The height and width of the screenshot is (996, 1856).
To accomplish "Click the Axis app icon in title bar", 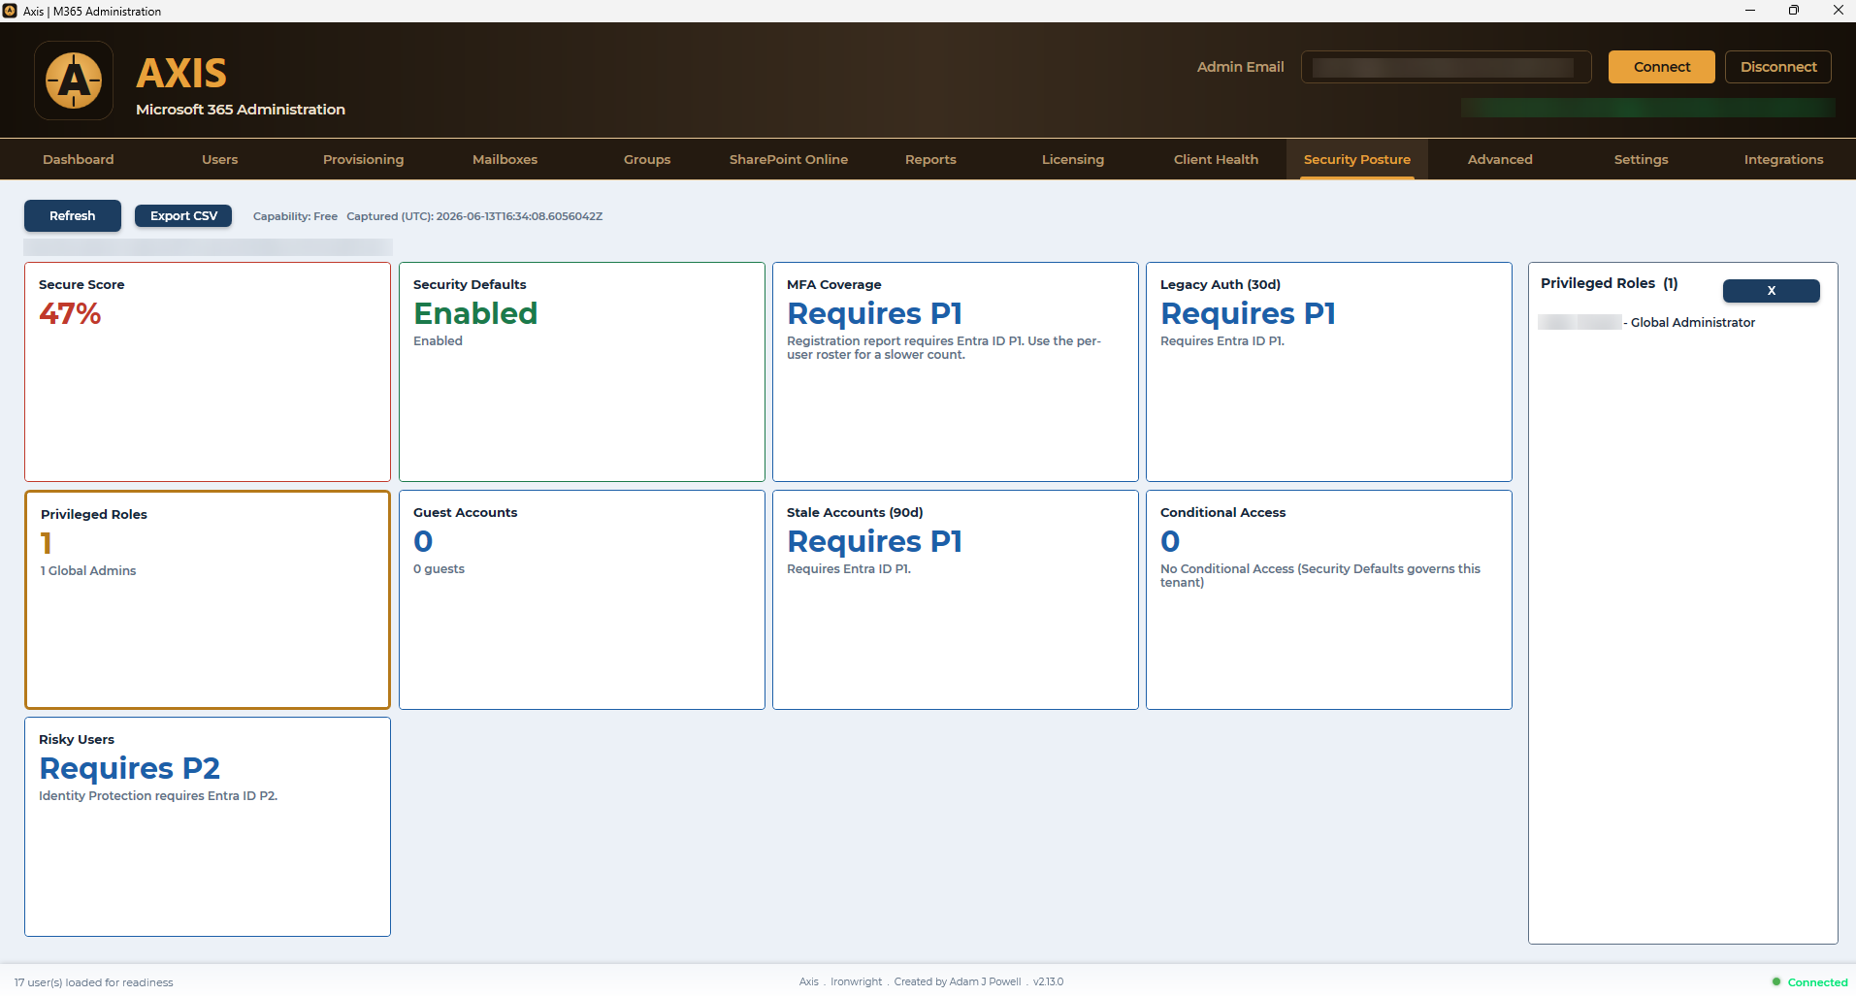I will [x=10, y=11].
